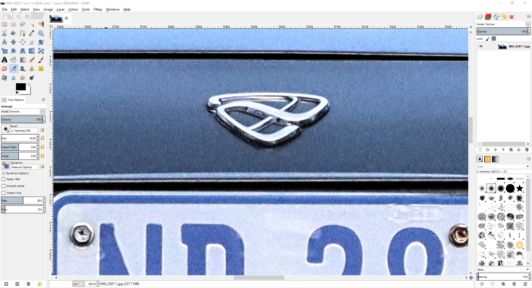The width and height of the screenshot is (532, 288).
Task: Duplicate the current layer
Action: [x=511, y=150]
